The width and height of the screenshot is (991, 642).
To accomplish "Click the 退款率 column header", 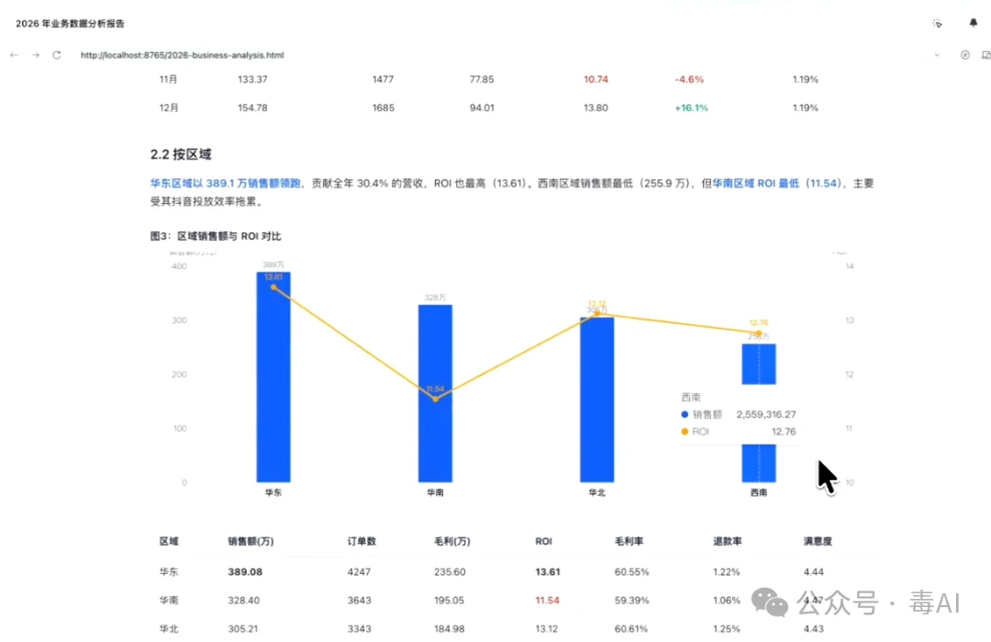I will [728, 542].
